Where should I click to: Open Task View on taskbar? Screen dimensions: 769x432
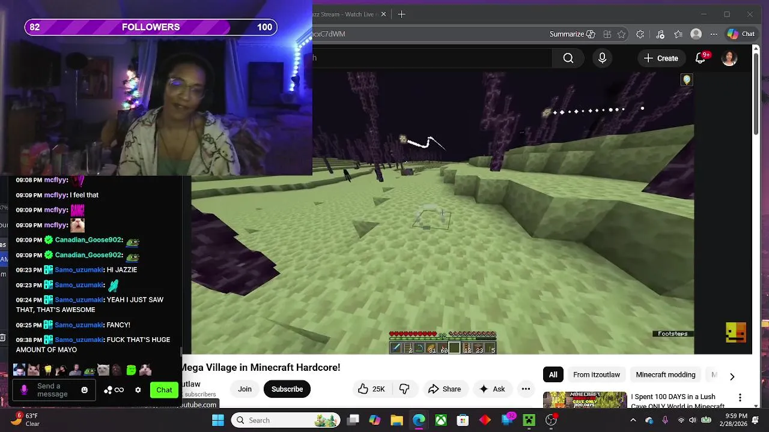(x=353, y=420)
